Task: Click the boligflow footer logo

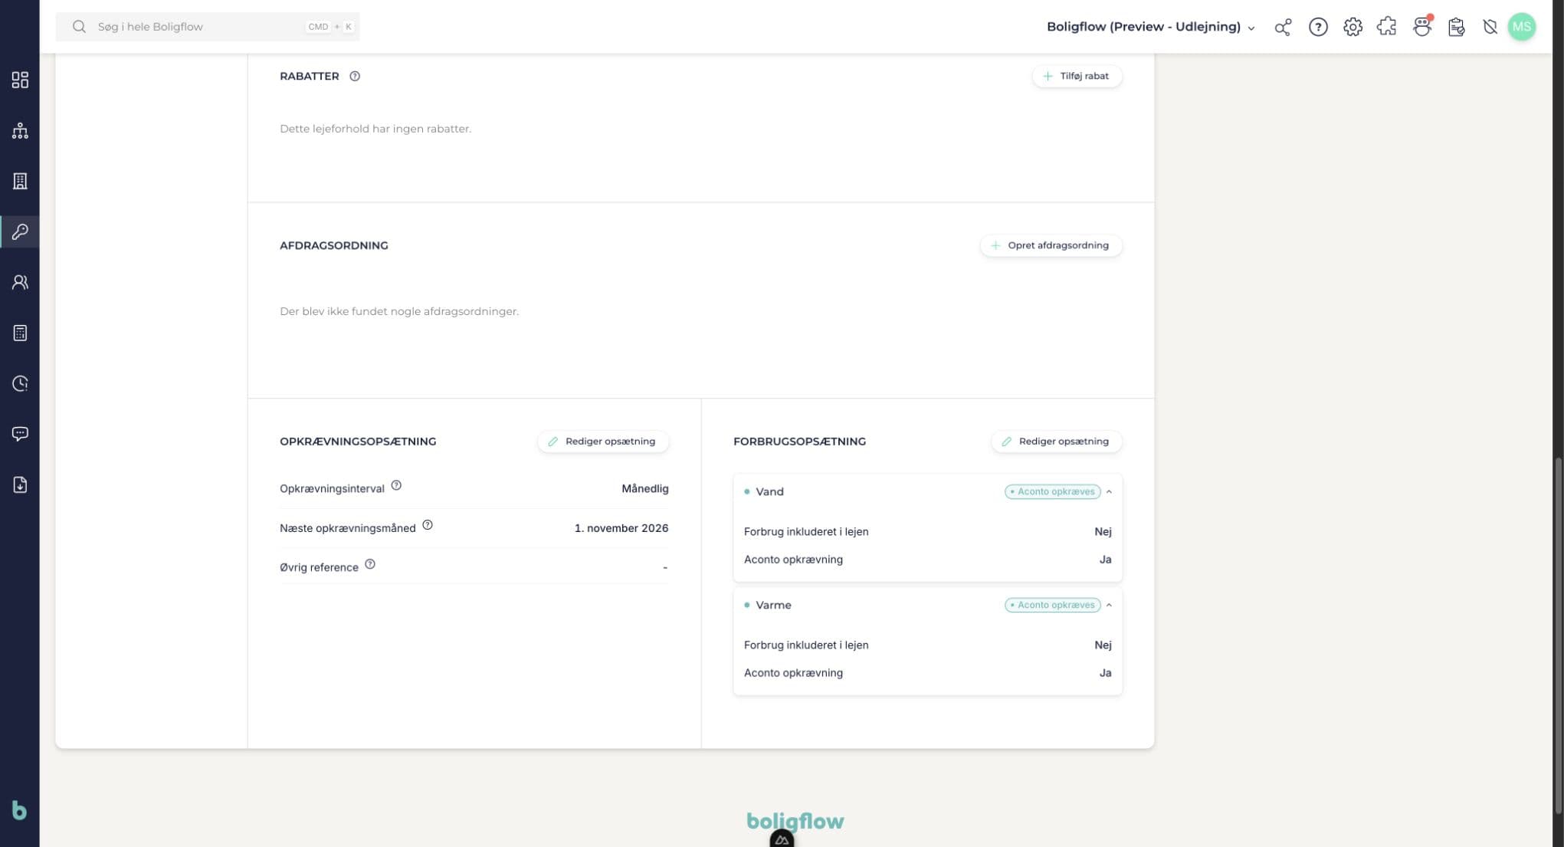Action: tap(795, 821)
